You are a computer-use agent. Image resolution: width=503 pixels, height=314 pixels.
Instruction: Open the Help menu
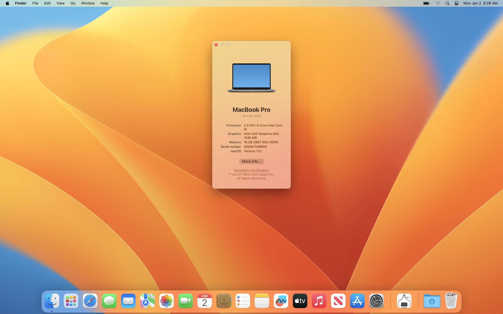pyautogui.click(x=104, y=3)
